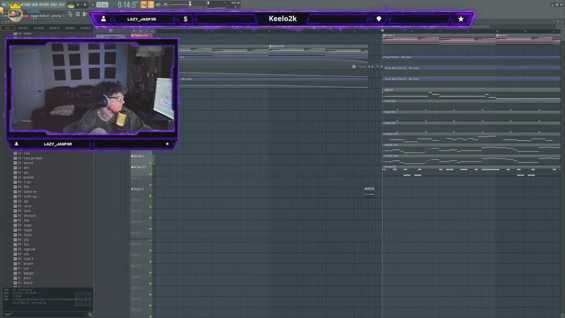Viewport: 565px width, 318px height.
Task: Click the preset icon beside 'PD - solo'
Action: (15, 254)
